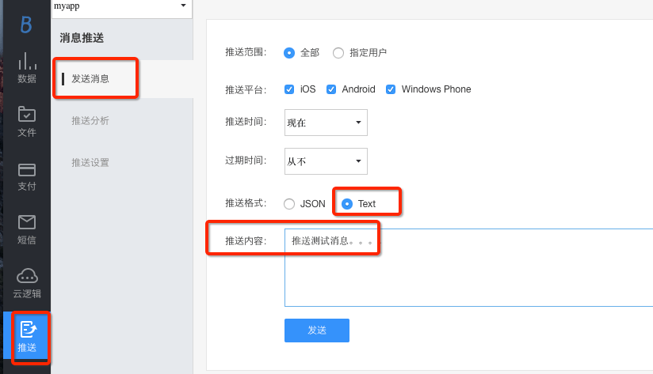Viewport: 653px width, 374px height.
Task: Toggle the iOS platform checkbox
Action: click(289, 89)
